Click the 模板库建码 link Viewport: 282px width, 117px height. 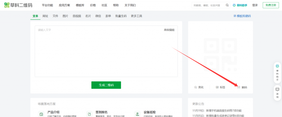244,16
